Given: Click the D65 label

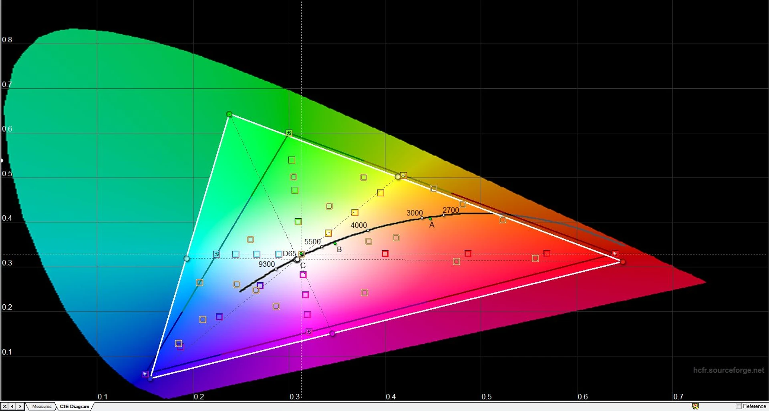Looking at the screenshot, I should pyautogui.click(x=290, y=254).
